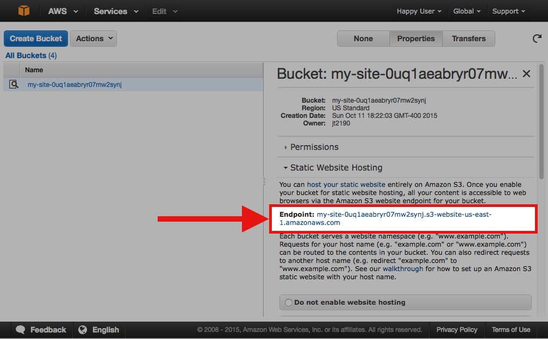Open the Terms of Use link
This screenshot has width=548, height=339.
click(x=511, y=330)
